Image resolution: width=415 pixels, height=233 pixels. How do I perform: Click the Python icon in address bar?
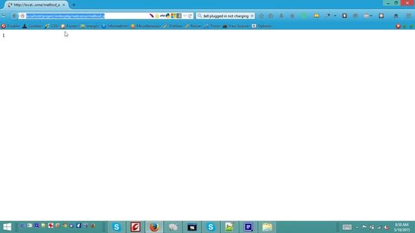click(168, 16)
